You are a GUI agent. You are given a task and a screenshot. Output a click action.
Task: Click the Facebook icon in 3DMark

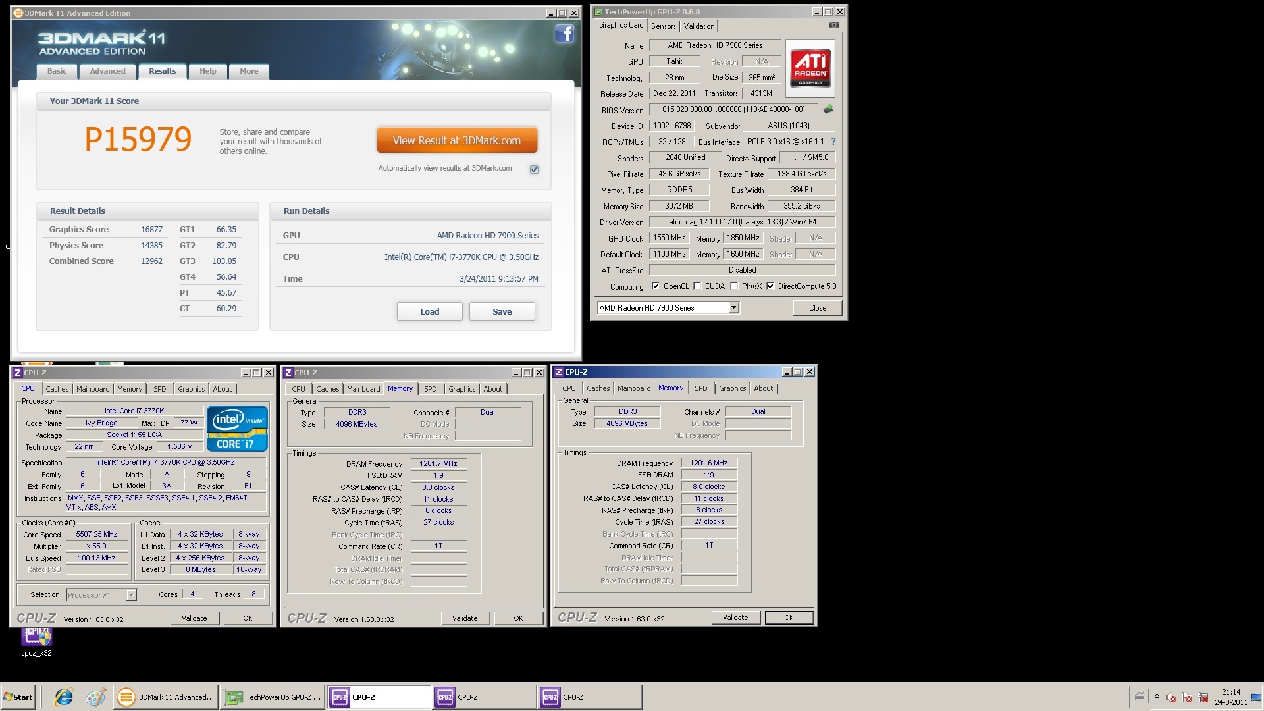(564, 34)
